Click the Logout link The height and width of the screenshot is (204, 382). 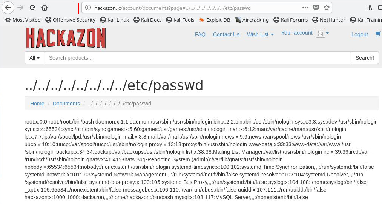(x=360, y=34)
